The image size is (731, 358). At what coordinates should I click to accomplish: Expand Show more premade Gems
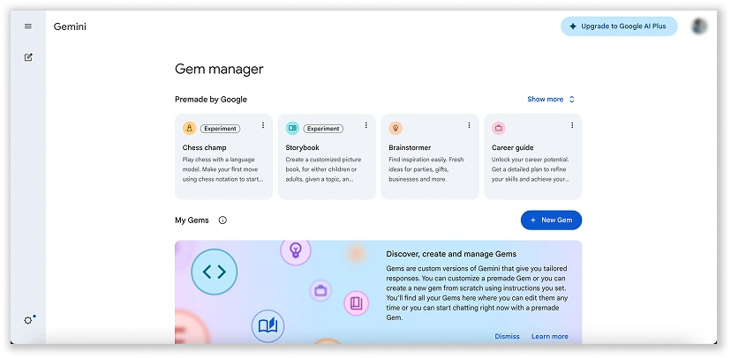coord(551,99)
